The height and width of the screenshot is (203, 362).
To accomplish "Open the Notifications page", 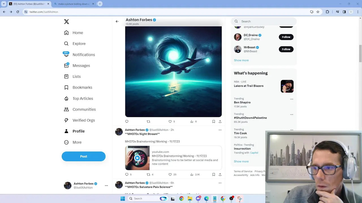I will coord(83,55).
